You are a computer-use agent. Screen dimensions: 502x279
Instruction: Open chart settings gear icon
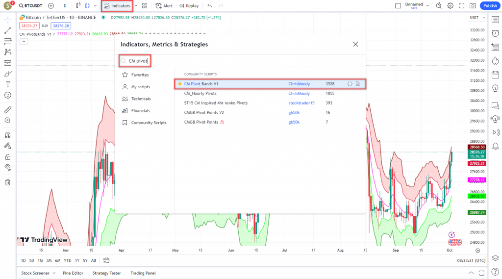tap(450, 6)
